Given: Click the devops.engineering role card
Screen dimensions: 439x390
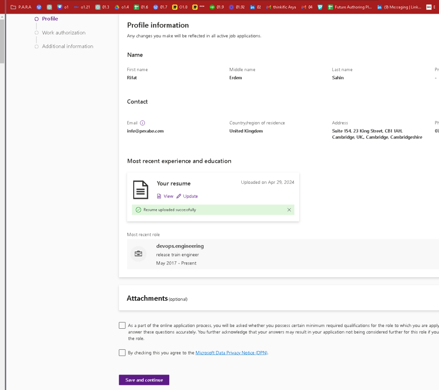Looking at the screenshot, I should [283, 254].
